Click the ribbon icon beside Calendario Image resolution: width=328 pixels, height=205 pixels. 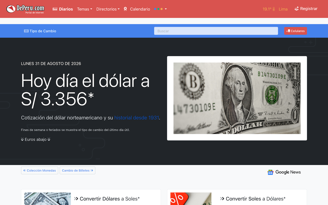click(x=125, y=9)
